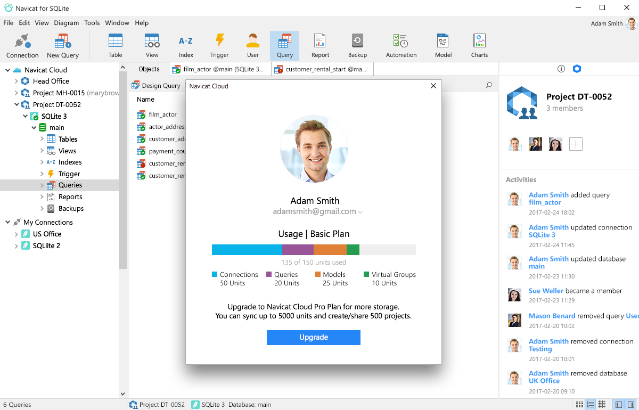Collapse the SQLite 3 connection node
Viewport: 639px width, 410px height.
tap(25, 116)
